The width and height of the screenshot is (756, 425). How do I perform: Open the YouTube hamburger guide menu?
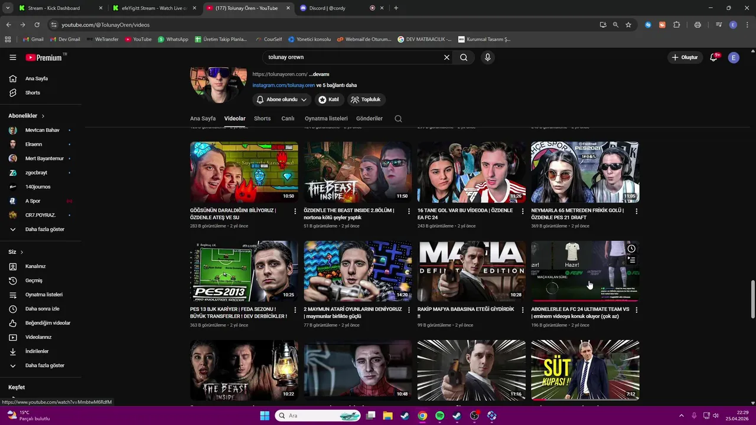click(x=13, y=57)
